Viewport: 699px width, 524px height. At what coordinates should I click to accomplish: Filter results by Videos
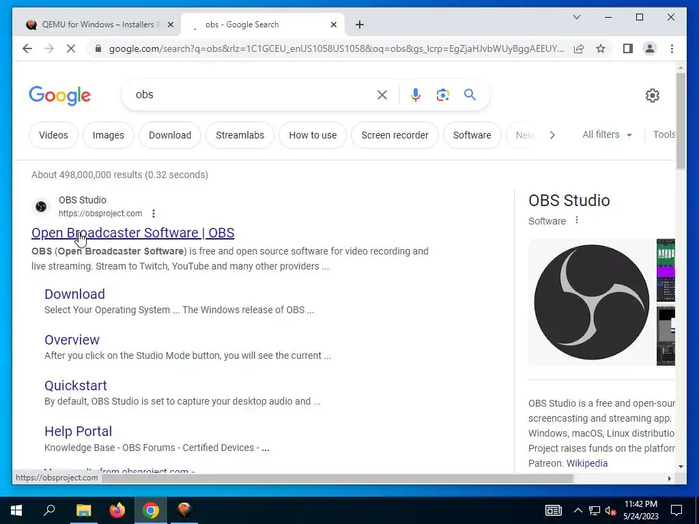pos(53,135)
